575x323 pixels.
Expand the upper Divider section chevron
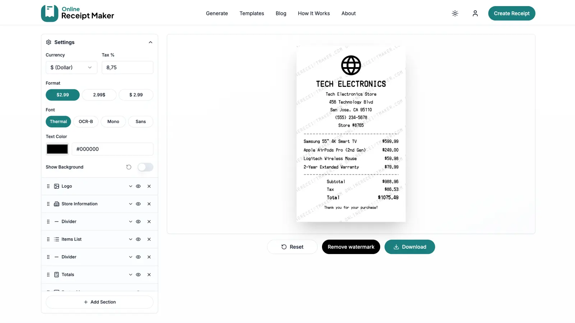[130, 222]
